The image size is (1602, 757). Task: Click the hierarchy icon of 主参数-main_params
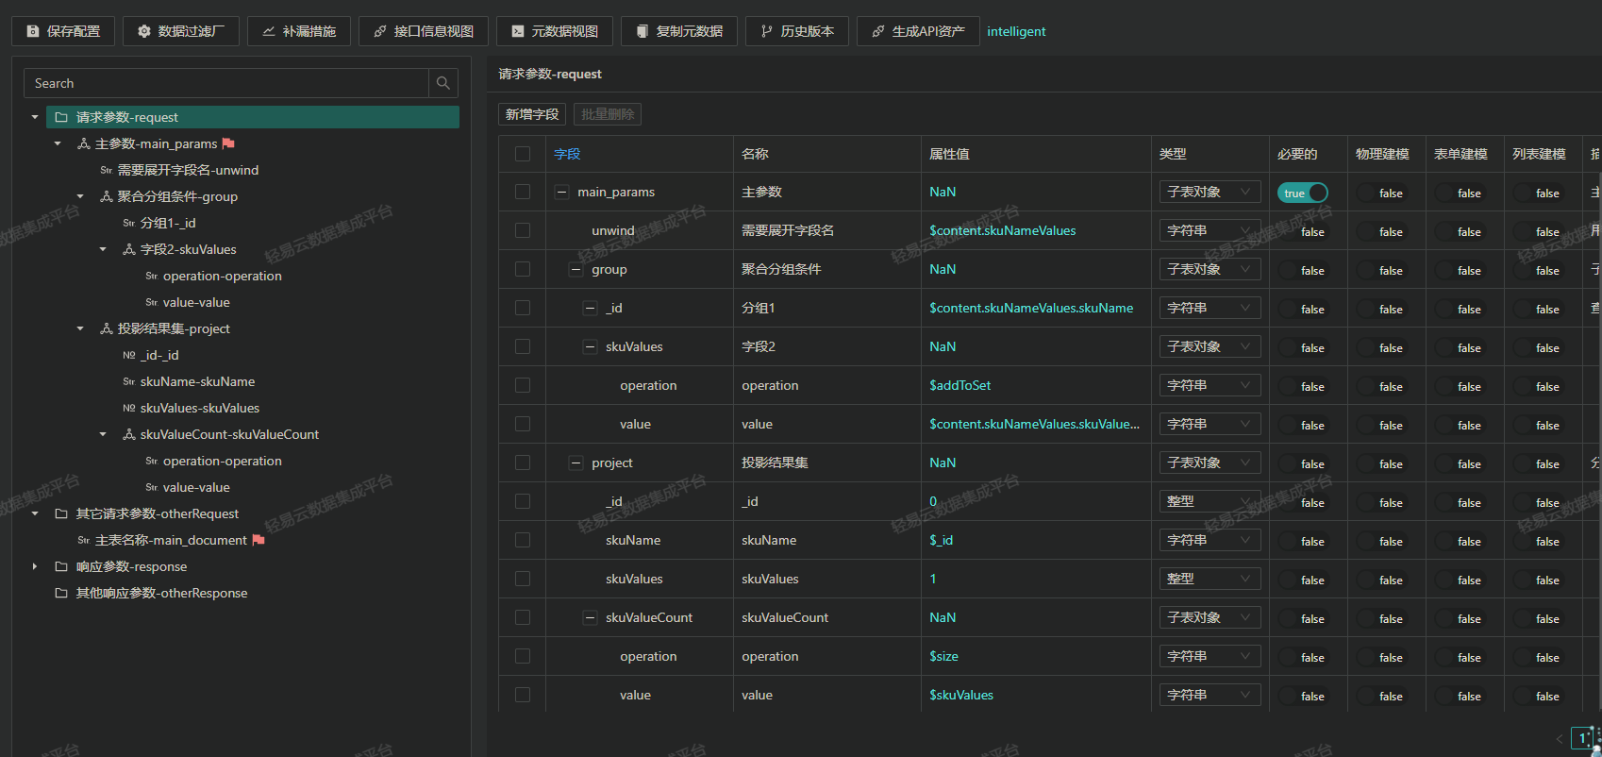pyautogui.click(x=84, y=143)
